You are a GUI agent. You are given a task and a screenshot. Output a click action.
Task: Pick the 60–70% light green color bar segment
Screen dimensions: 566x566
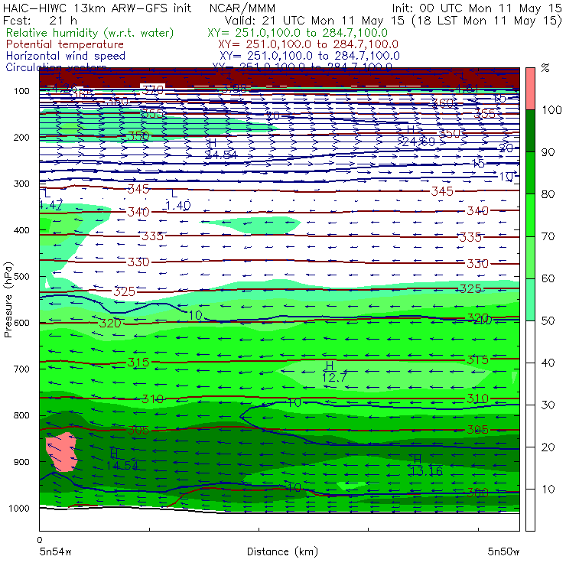(530, 257)
